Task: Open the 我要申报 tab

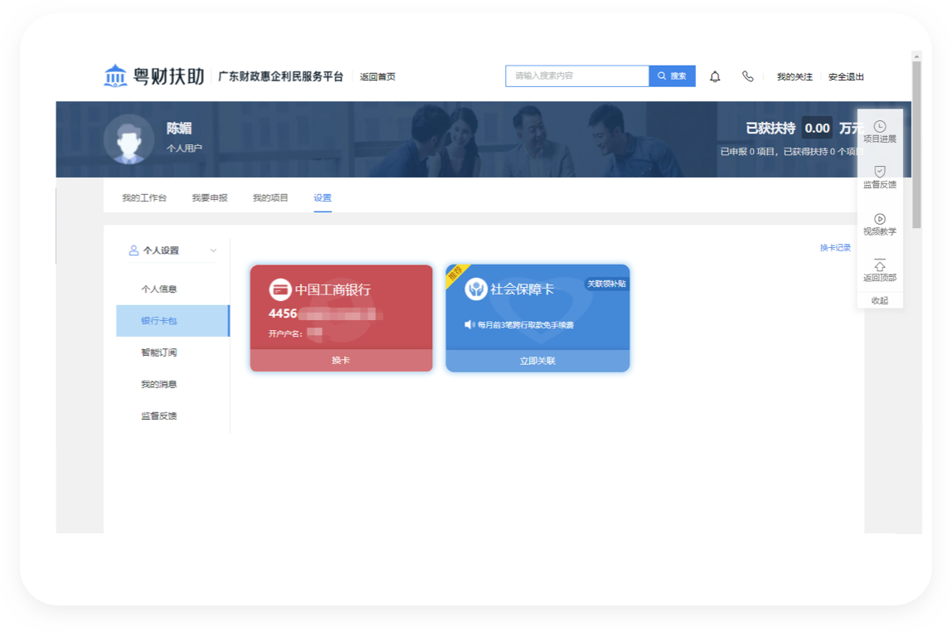Action: pyautogui.click(x=209, y=198)
